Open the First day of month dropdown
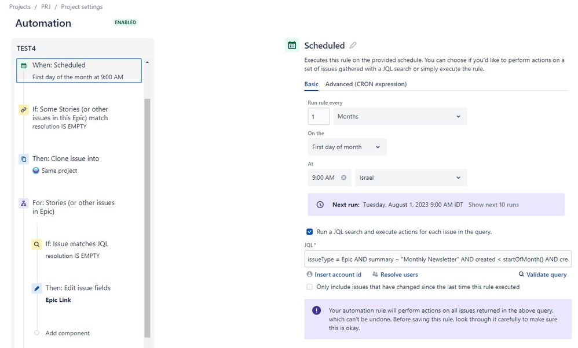The image size is (578, 348). pyautogui.click(x=346, y=147)
